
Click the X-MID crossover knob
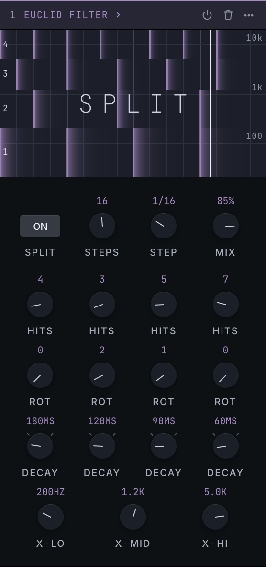coord(133,517)
